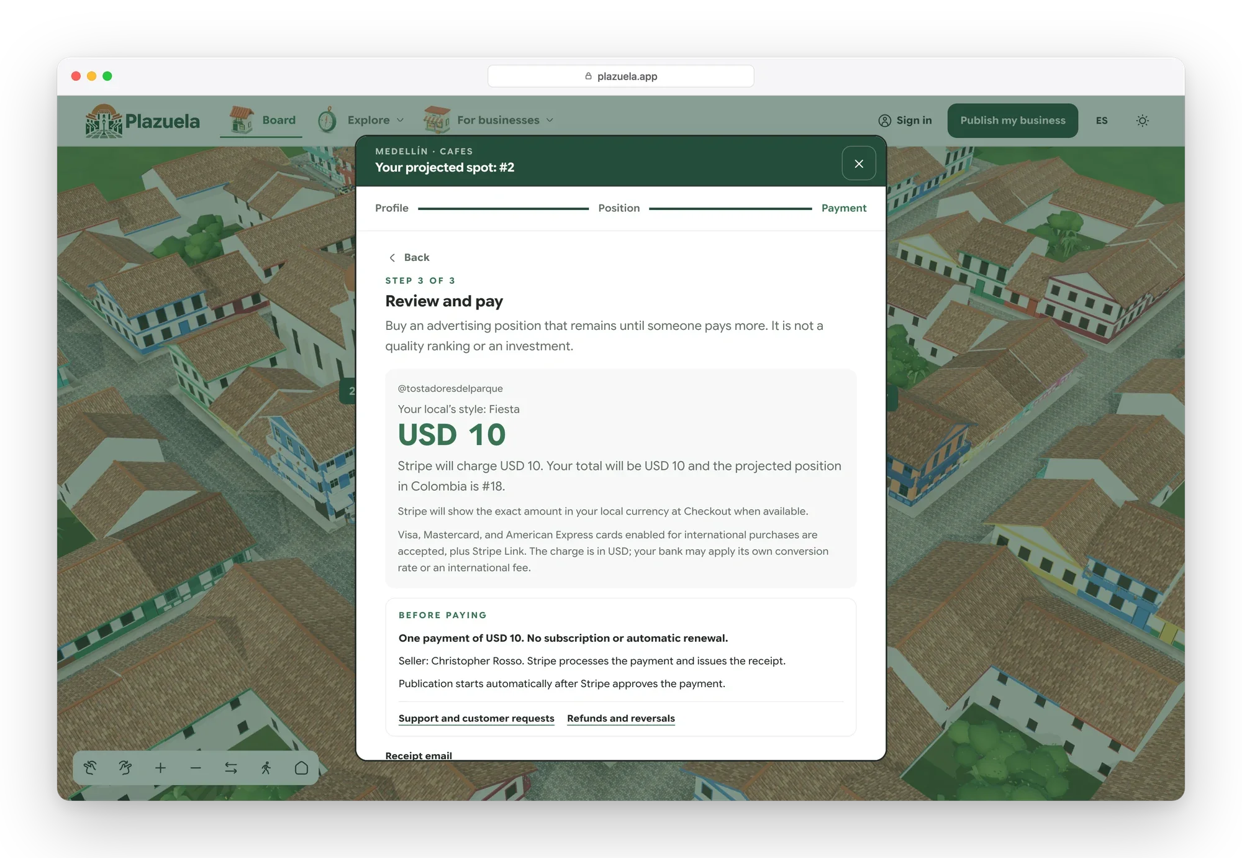This screenshot has height=858, width=1242.
Task: Select the Payment step
Action: [x=843, y=208]
